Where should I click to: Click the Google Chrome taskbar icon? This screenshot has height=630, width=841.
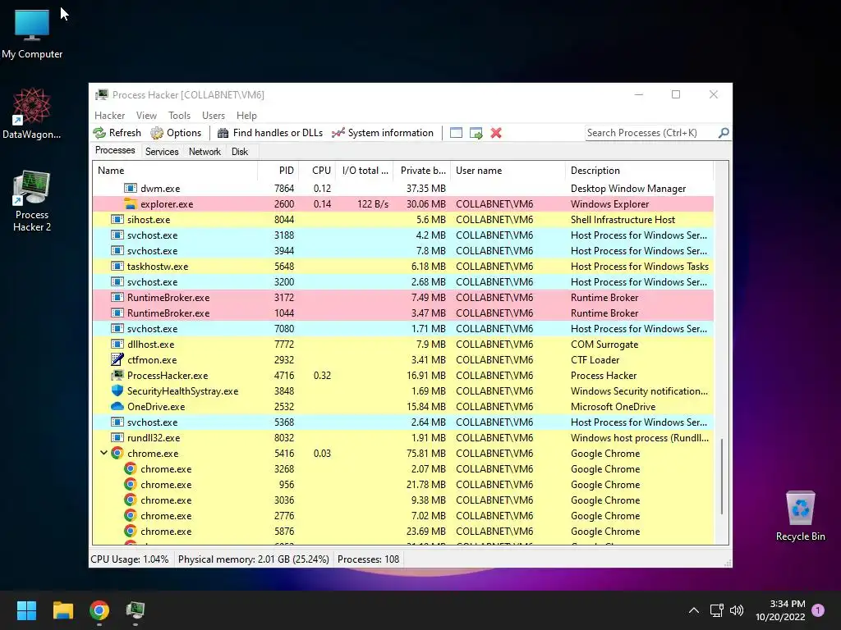pyautogui.click(x=99, y=610)
